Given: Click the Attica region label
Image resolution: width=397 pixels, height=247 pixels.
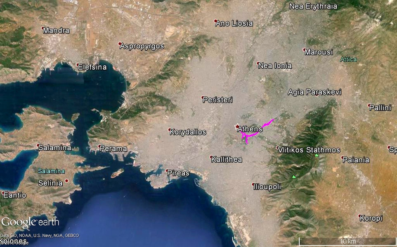Looking at the screenshot, I should coord(348,59).
